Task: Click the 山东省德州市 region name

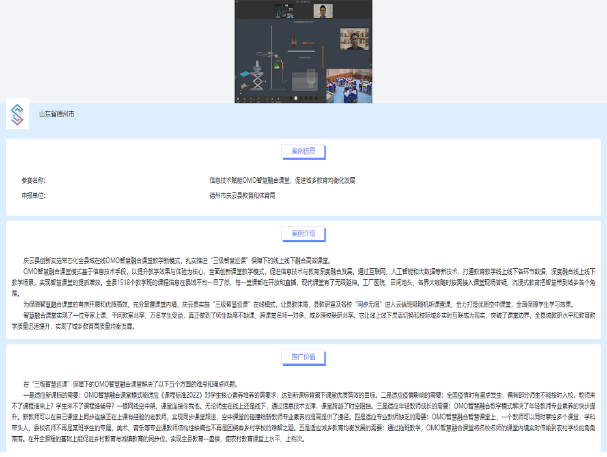Action: coord(57,114)
